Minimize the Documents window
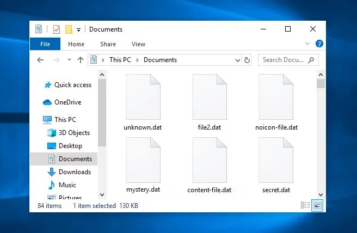This screenshot has width=357, height=233. pyautogui.click(x=263, y=29)
